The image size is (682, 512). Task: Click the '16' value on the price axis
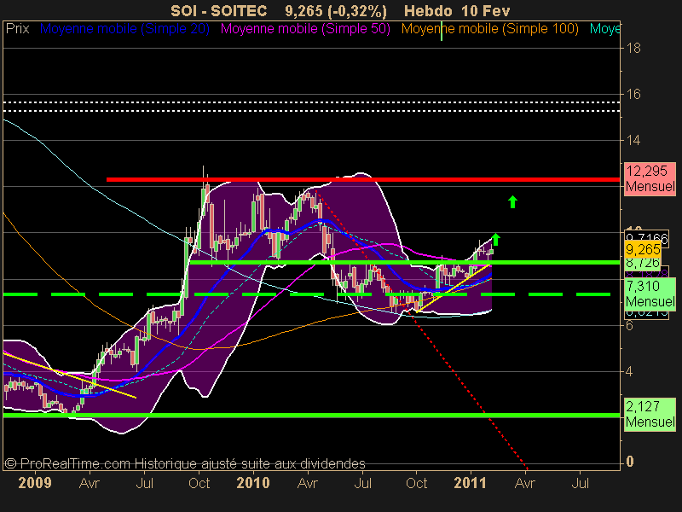633,94
